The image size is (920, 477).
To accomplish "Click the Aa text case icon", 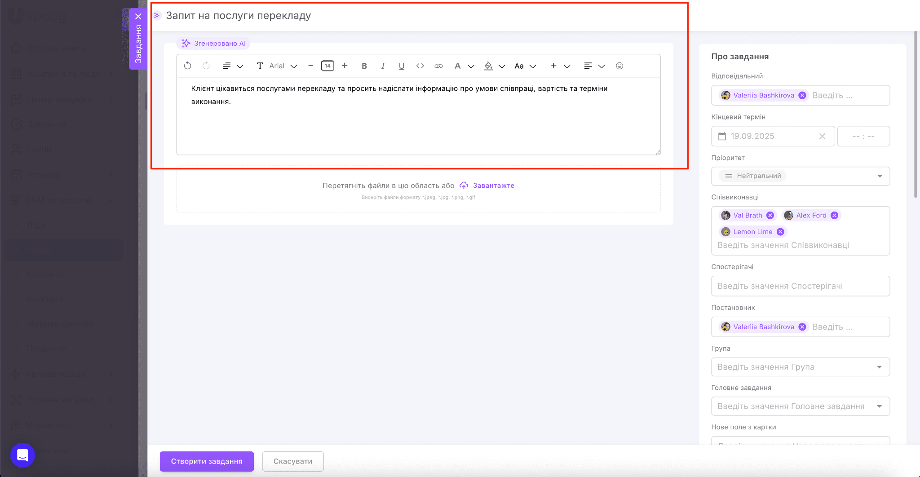I will pos(519,66).
